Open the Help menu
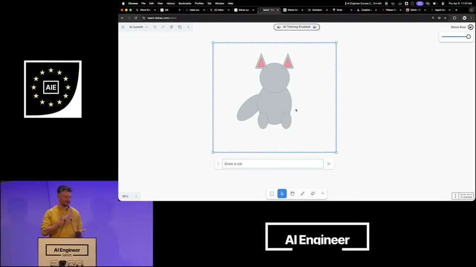This screenshot has height=267, width=476. [231, 3]
